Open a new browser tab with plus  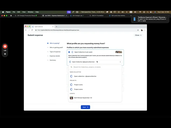(56, 27)
